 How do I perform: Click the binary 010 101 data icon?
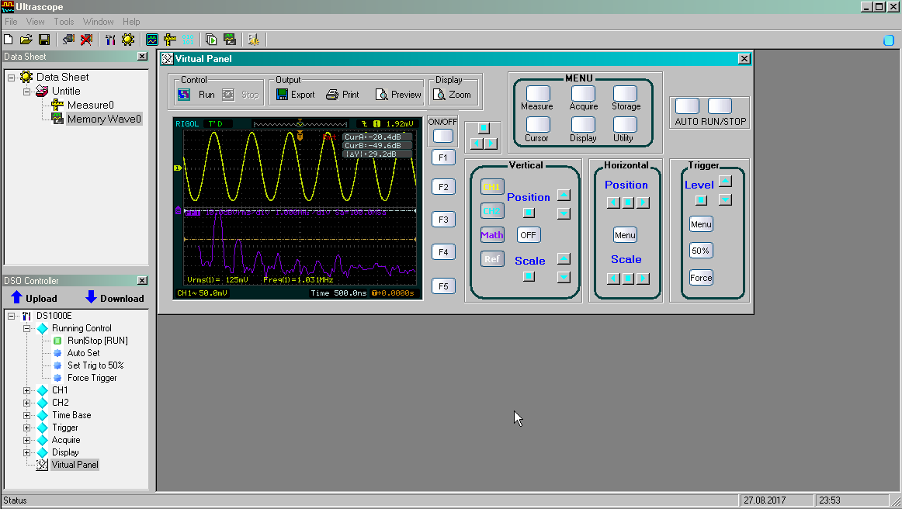tap(188, 40)
